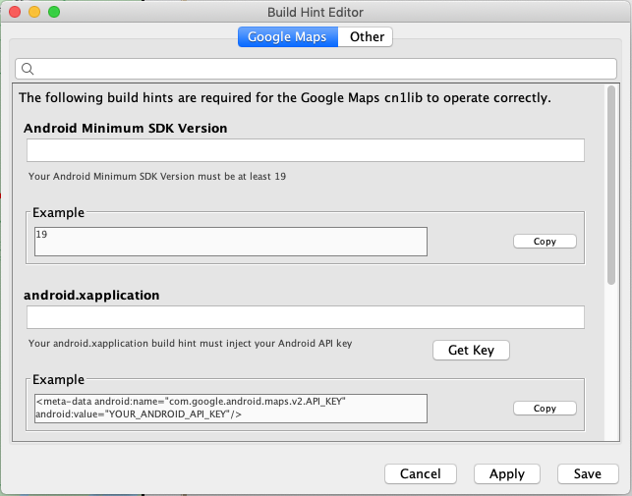Viewport: 632px width, 496px height.
Task: Click the 'Android Minimum SDK Version' heading
Action: pyautogui.click(x=126, y=128)
